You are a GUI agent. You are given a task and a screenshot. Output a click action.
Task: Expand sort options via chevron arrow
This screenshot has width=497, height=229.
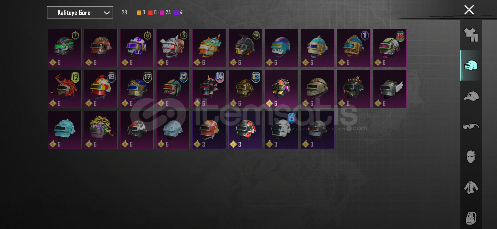tap(106, 13)
